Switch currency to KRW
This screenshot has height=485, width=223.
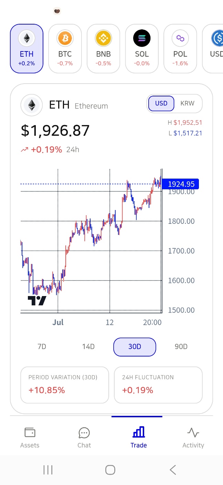tap(187, 103)
